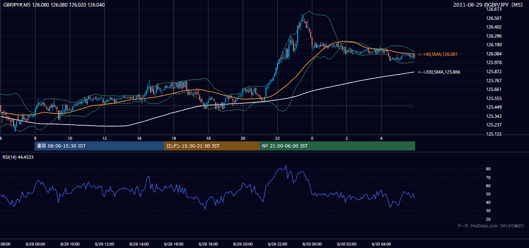Screen dimensions: 529x248
Task: Click the 8/29 18:00 time label
Action: coord(208,244)
